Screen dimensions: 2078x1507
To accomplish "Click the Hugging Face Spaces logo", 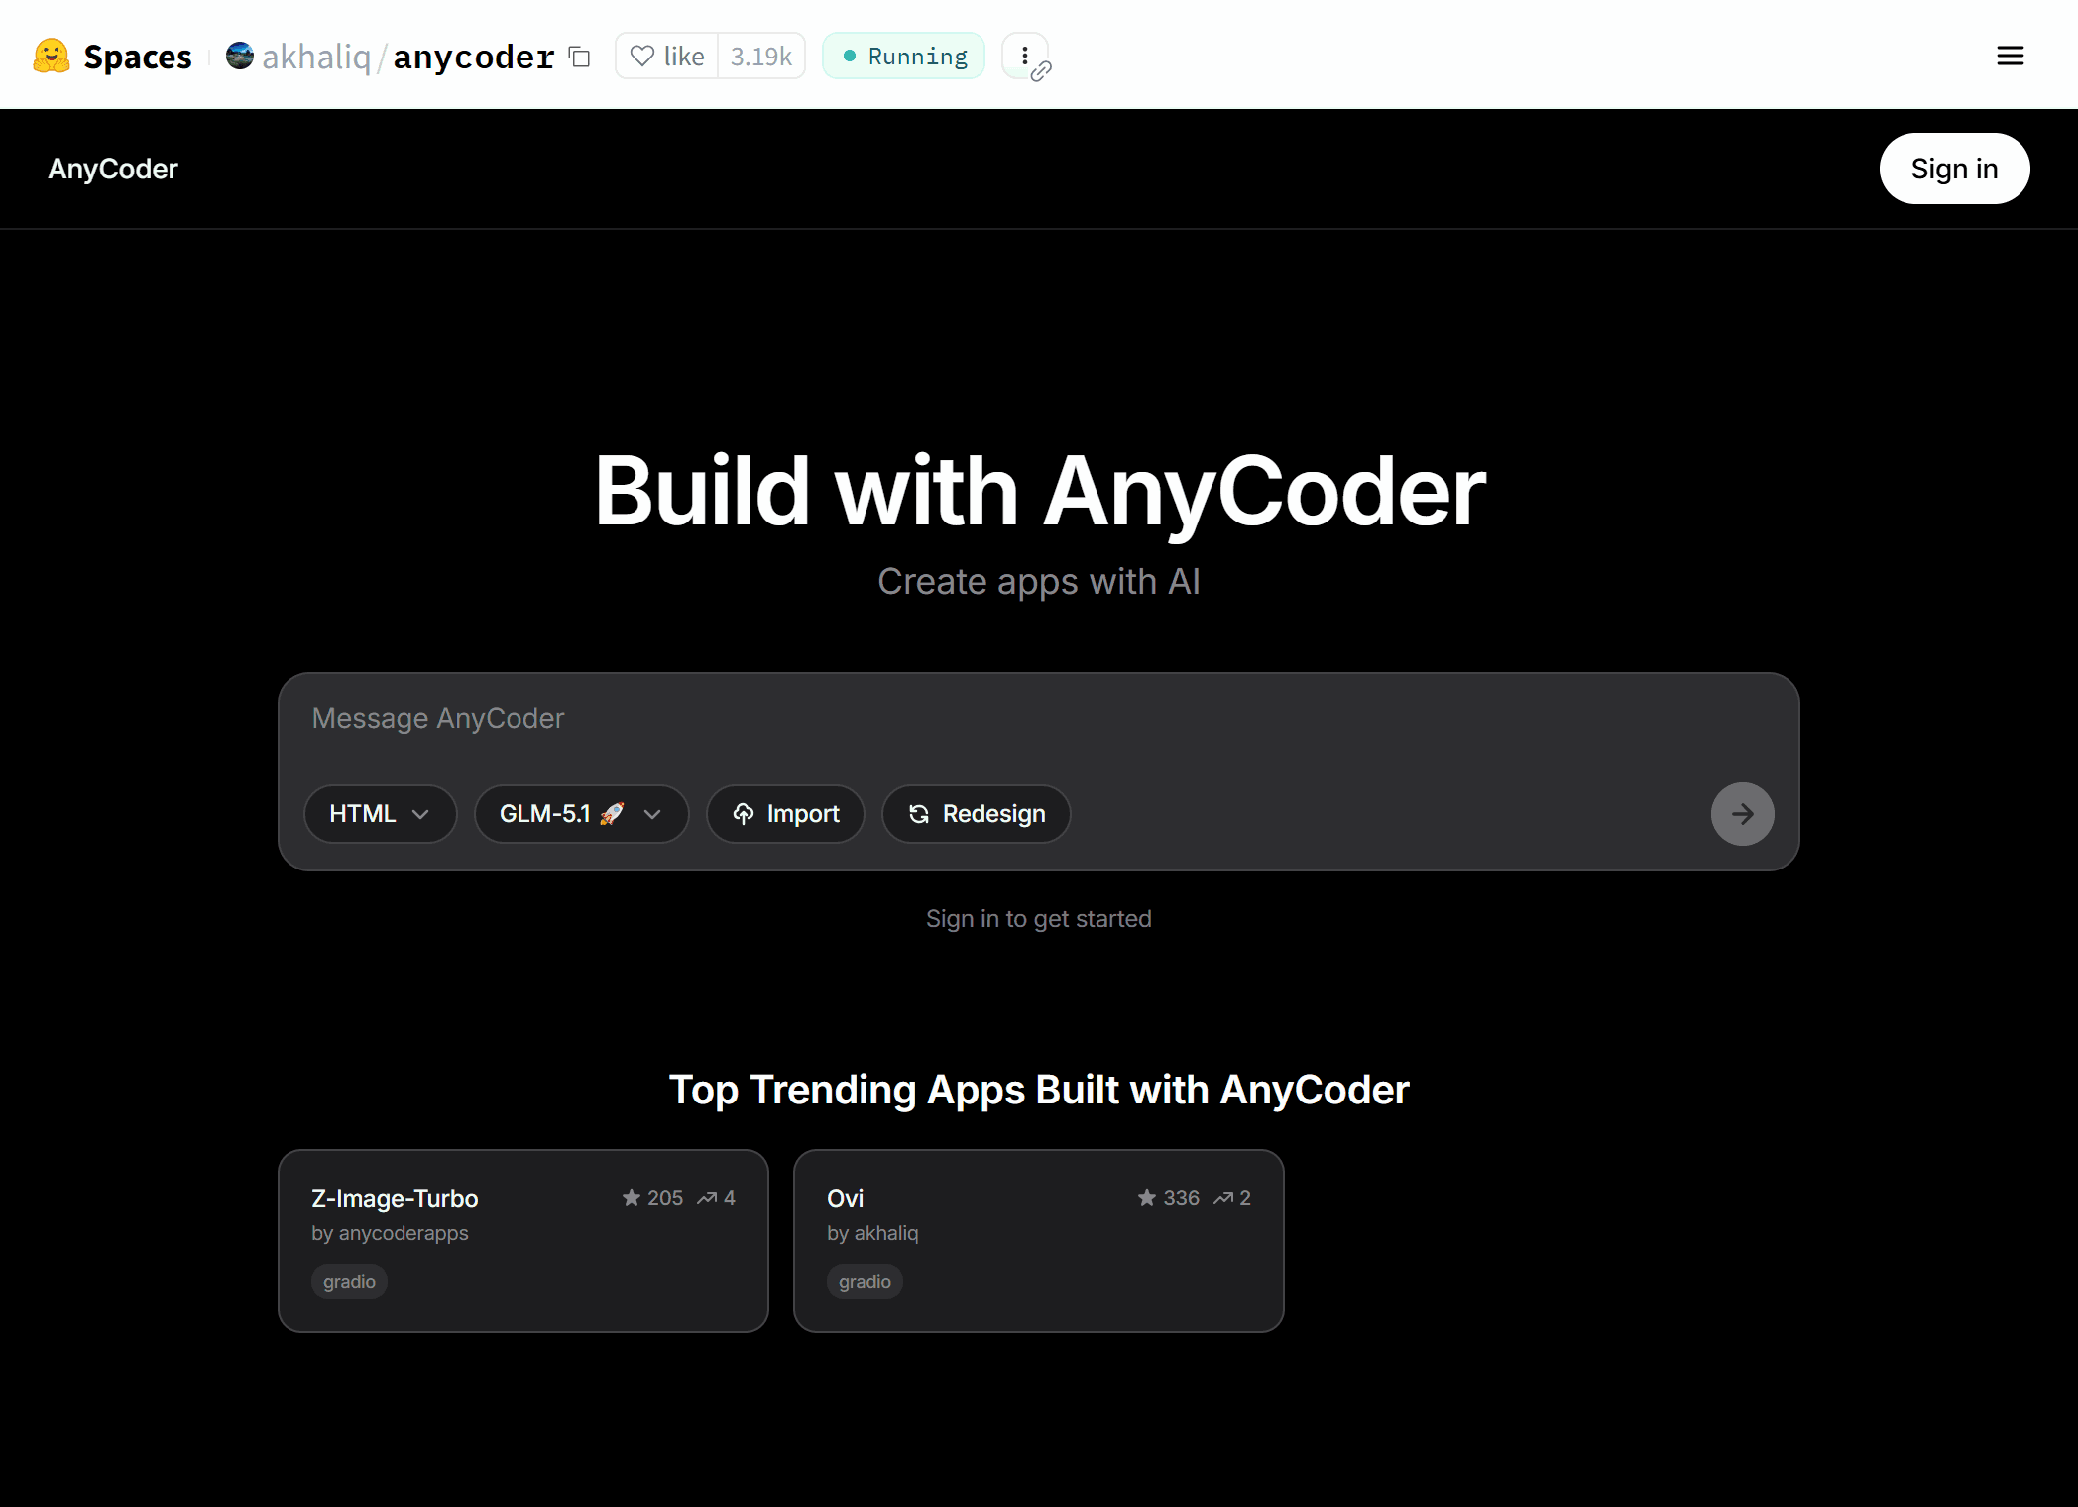I will [x=51, y=56].
